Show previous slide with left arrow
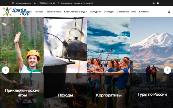 [x=6, y=70]
